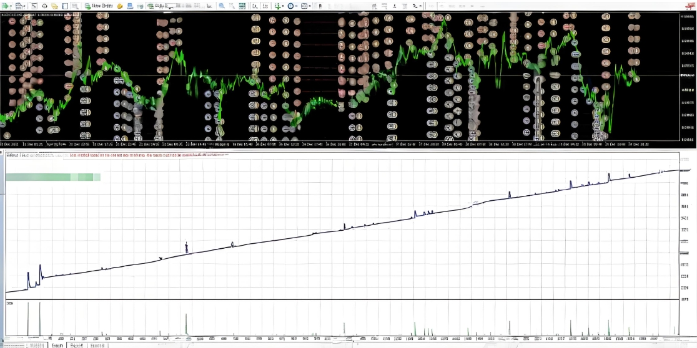This screenshot has width=697, height=348.
Task: Open the Report tab in tester
Action: pyautogui.click(x=77, y=345)
